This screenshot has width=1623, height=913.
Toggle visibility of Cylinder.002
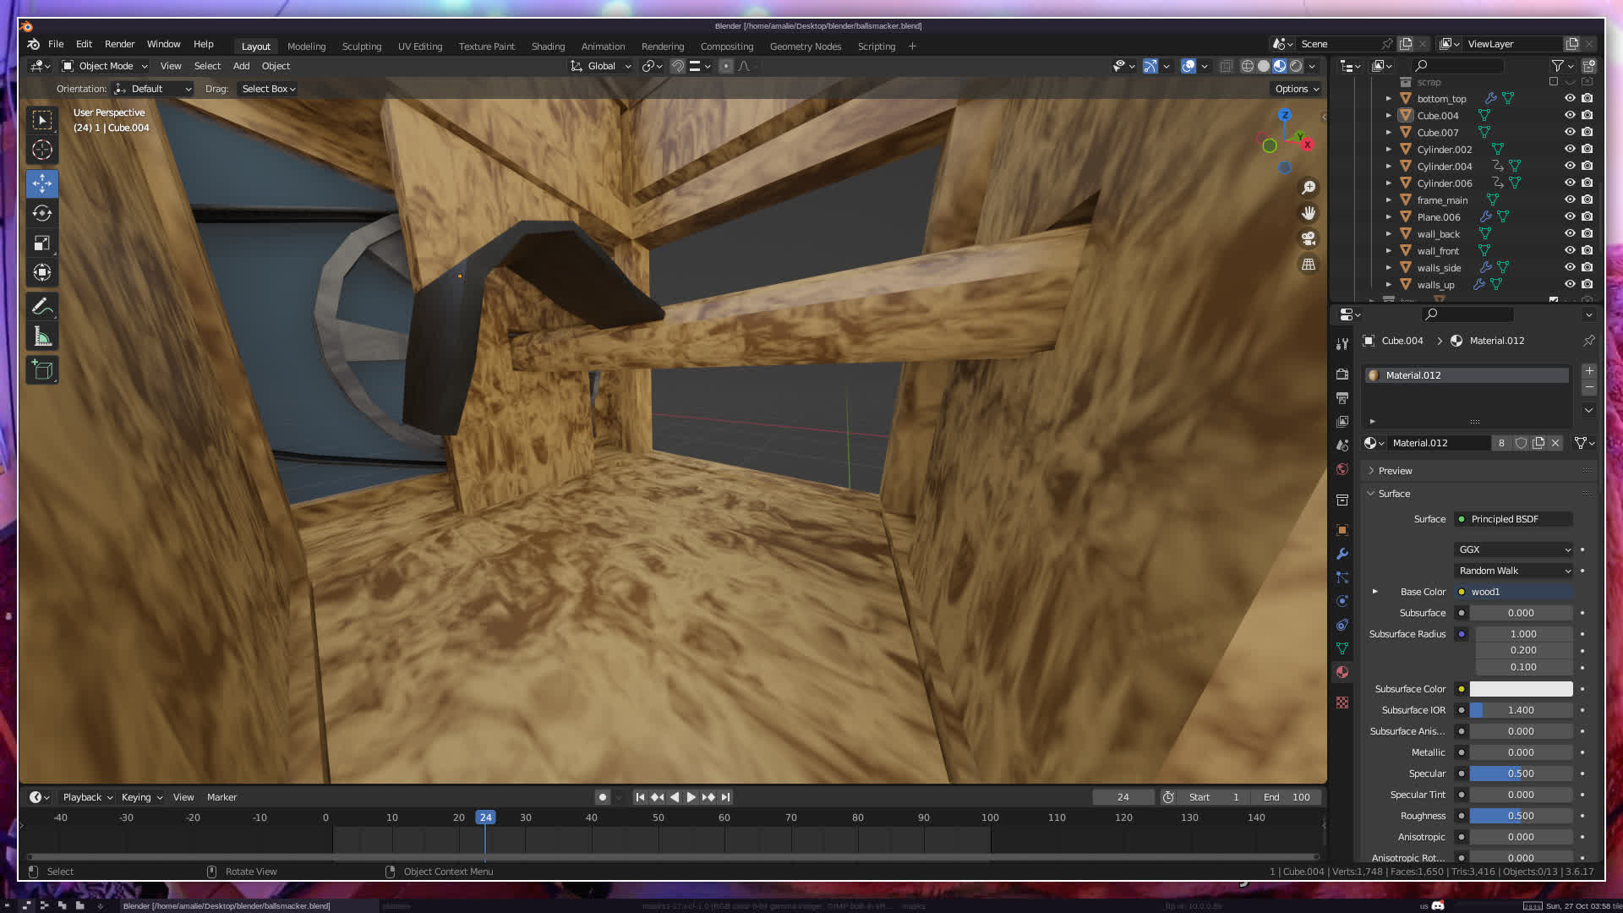coord(1570,149)
